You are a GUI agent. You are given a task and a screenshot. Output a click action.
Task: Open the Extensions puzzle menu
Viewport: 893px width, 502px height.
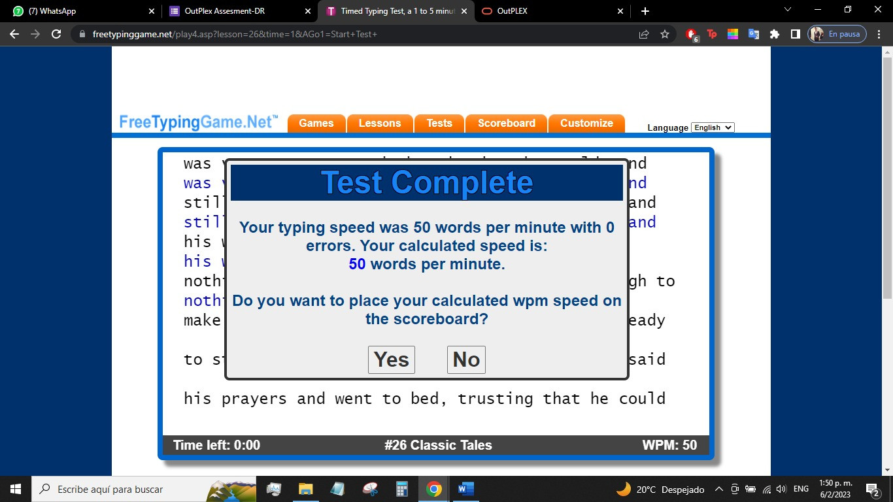click(x=775, y=34)
